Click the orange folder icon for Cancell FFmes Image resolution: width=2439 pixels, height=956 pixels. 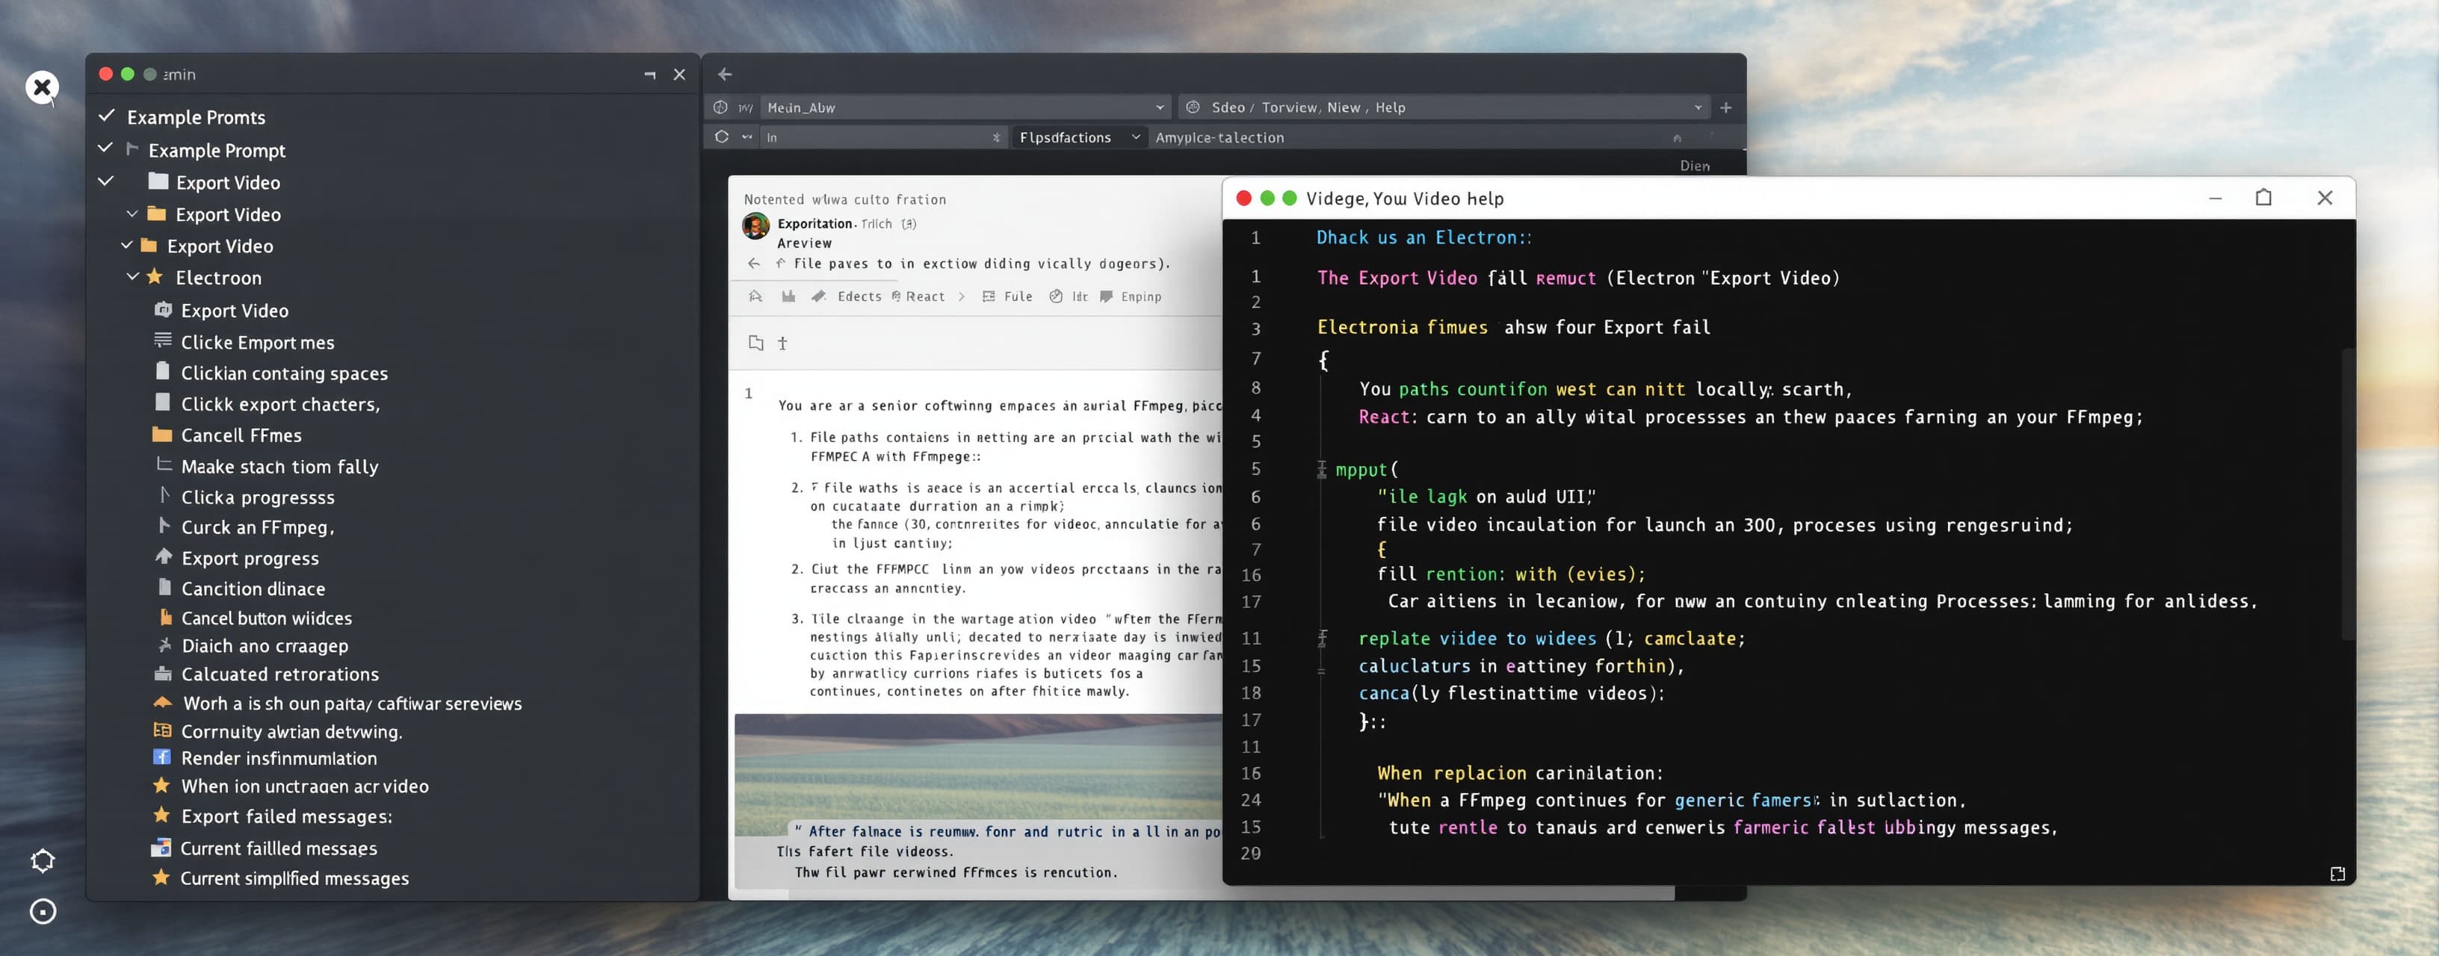pyautogui.click(x=162, y=435)
